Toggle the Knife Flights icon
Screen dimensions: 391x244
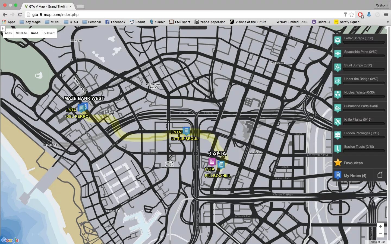[338, 122]
